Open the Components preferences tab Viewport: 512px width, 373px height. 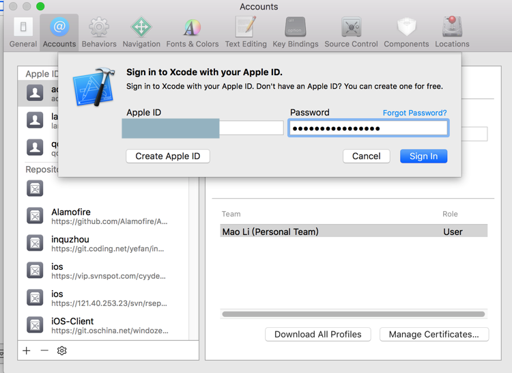[x=406, y=33]
